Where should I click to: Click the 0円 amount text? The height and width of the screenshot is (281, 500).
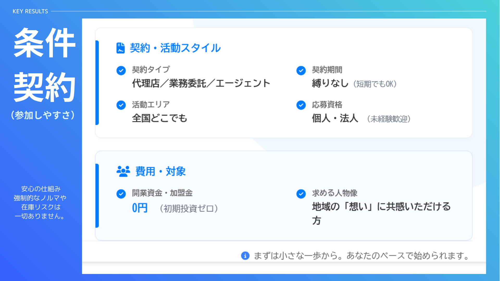click(x=140, y=208)
